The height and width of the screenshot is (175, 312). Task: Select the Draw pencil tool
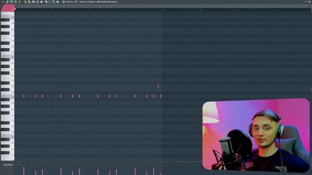25,2
